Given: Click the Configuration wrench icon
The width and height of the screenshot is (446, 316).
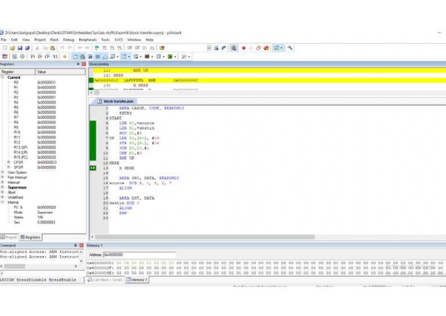Looking at the screenshot, I should [x=290, y=48].
